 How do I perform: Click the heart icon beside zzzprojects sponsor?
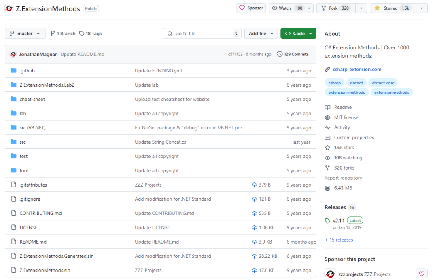[x=422, y=274]
